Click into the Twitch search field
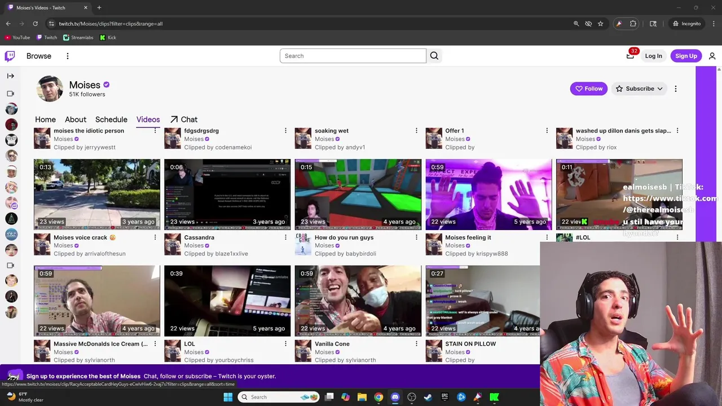 point(353,56)
